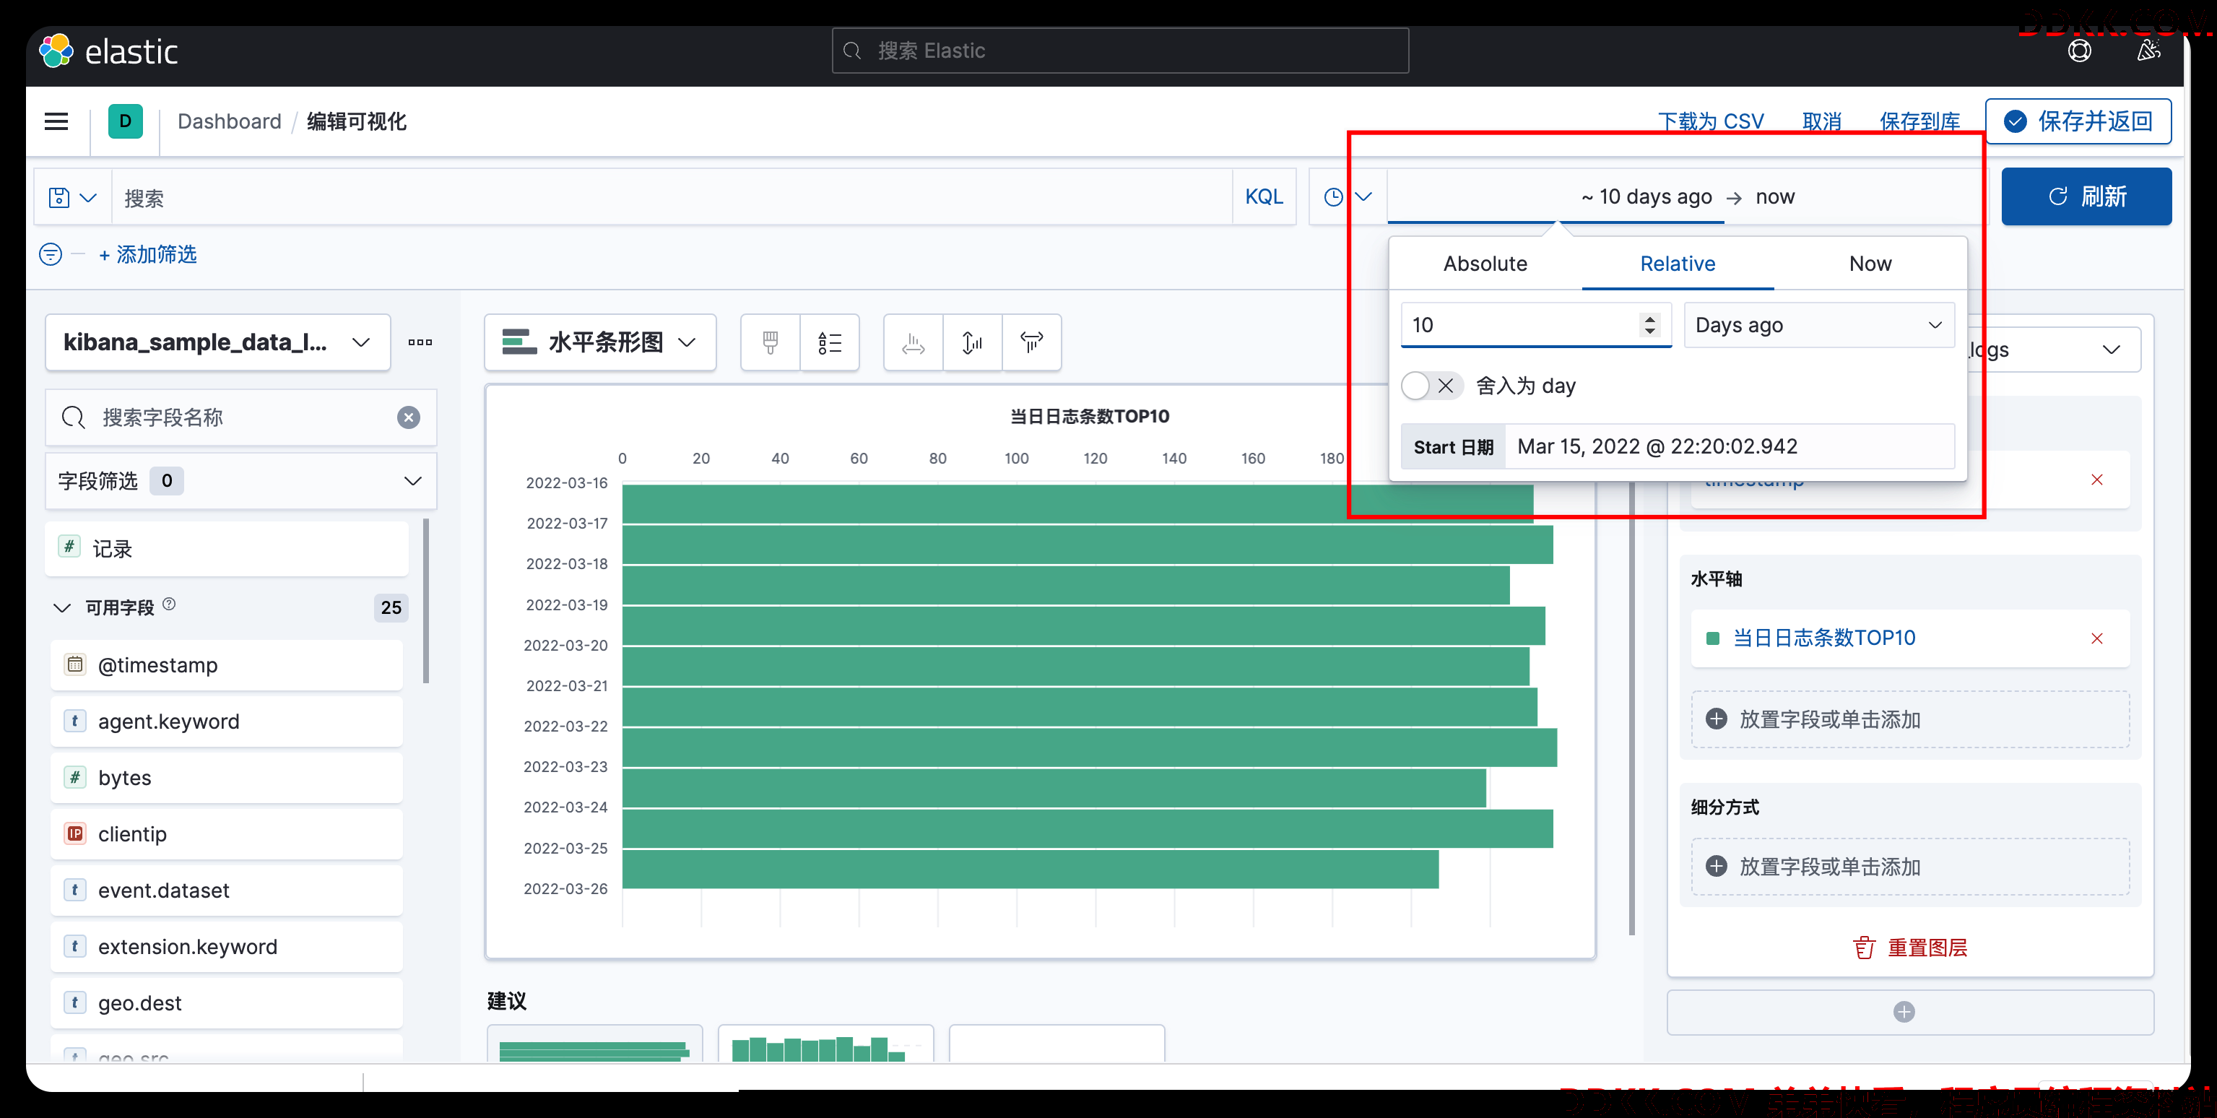Open the hamburger navigation menu
The width and height of the screenshot is (2217, 1118).
(57, 121)
